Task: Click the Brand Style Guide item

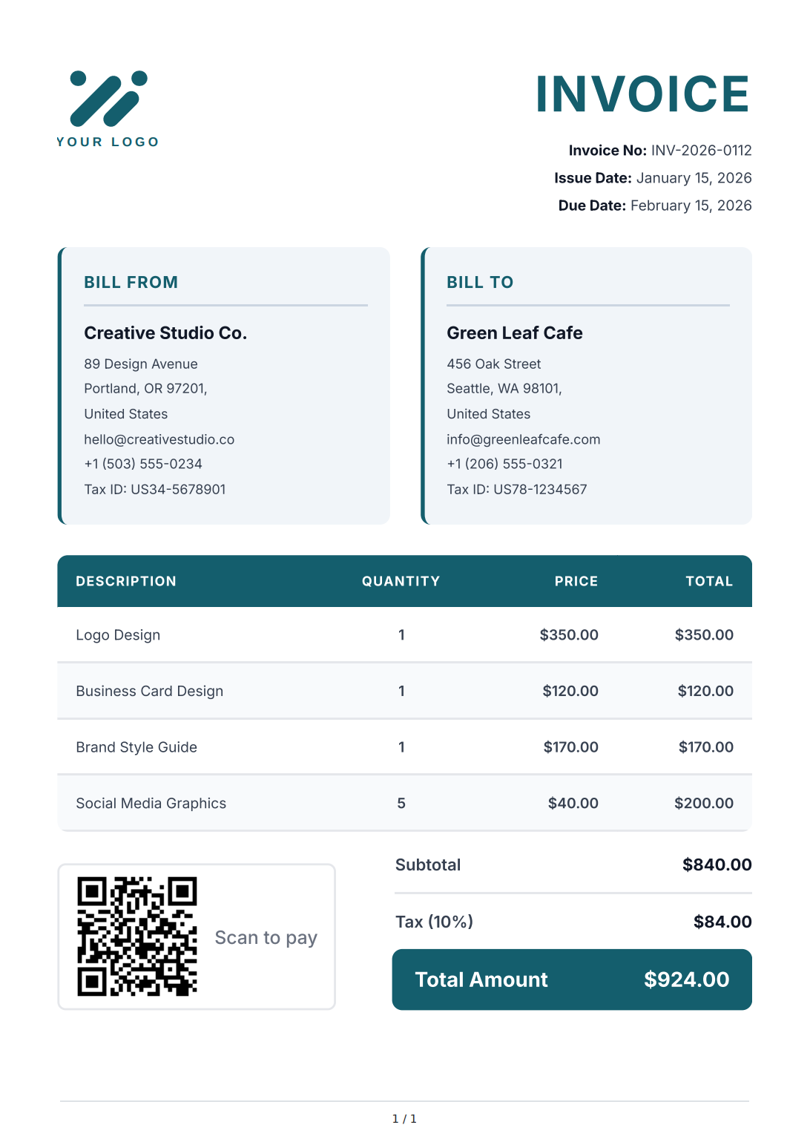Action: click(136, 747)
